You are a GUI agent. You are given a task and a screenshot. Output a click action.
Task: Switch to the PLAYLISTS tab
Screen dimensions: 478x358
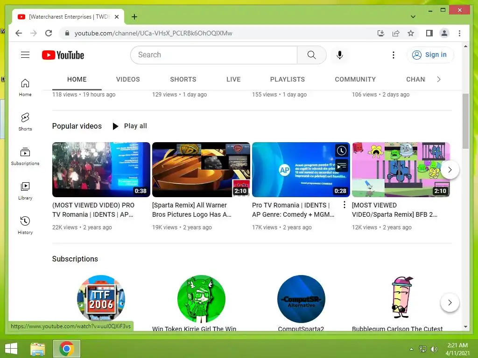pos(288,79)
